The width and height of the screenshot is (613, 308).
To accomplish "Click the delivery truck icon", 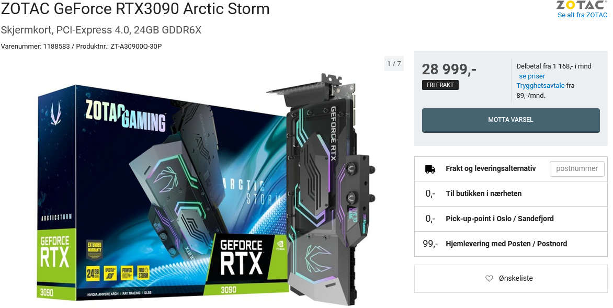I will tap(430, 169).
